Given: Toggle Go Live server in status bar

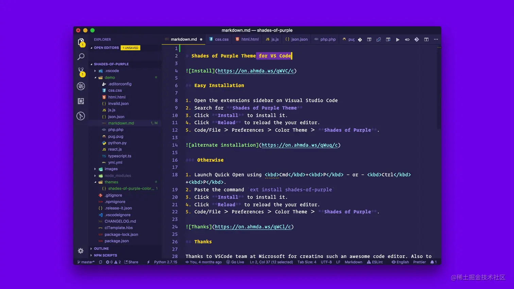Looking at the screenshot, I should click(x=235, y=262).
